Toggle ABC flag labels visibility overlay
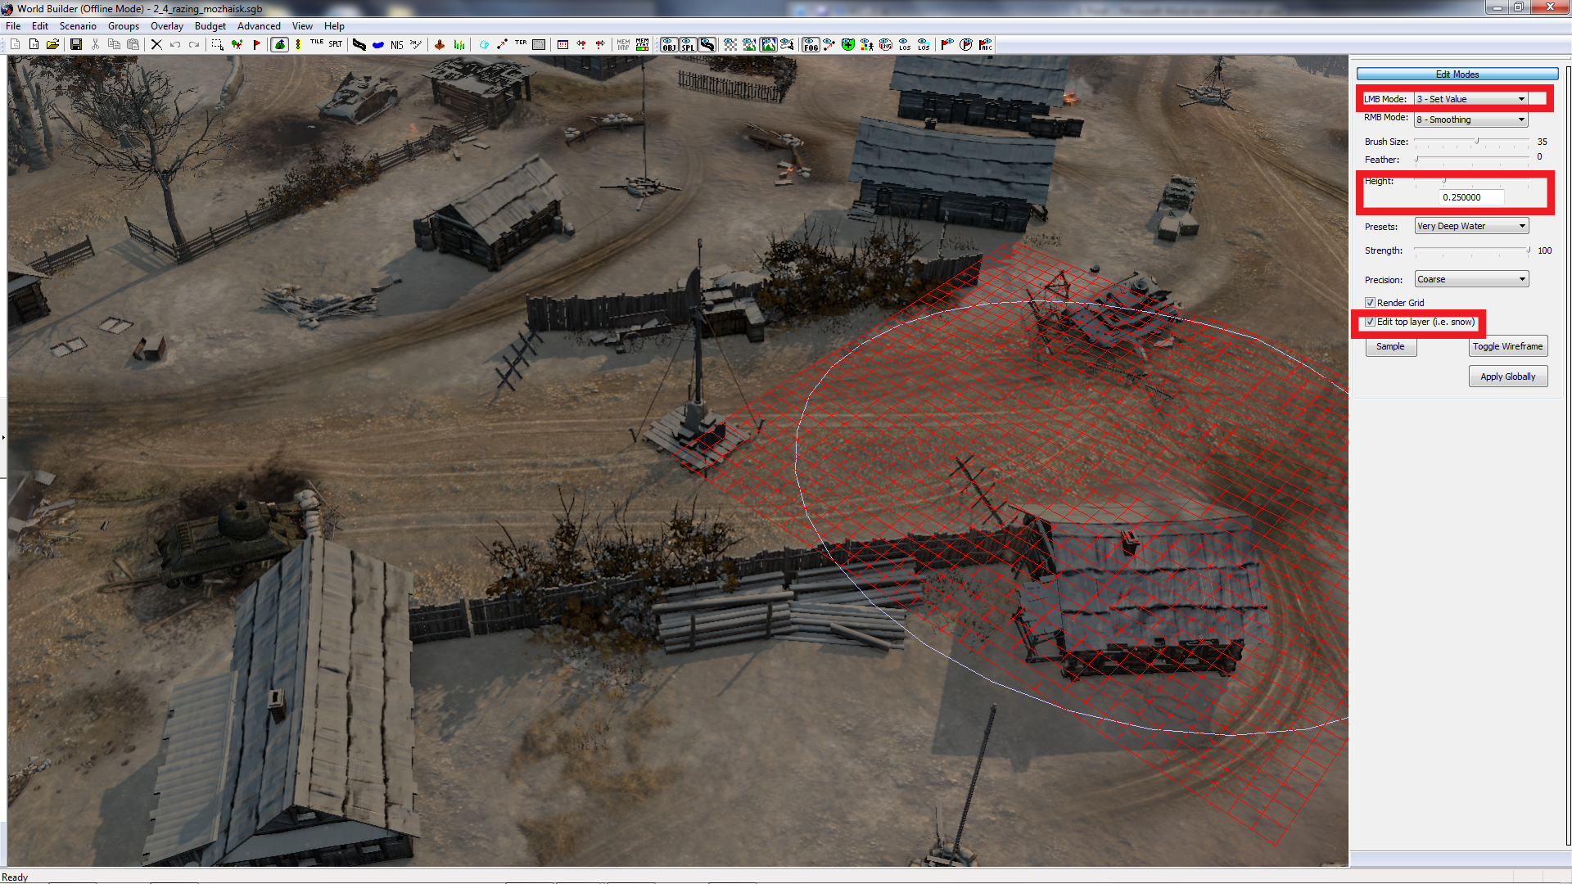 pyautogui.click(x=985, y=44)
